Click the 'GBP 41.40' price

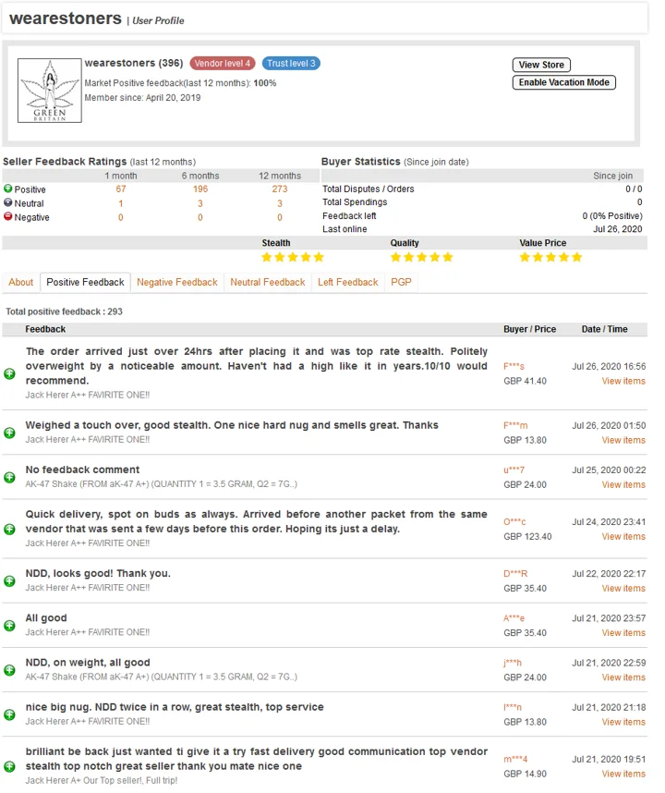click(525, 381)
